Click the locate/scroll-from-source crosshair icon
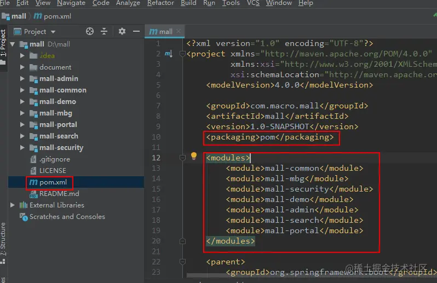Viewport: 437px width, 283px height. pos(90,31)
